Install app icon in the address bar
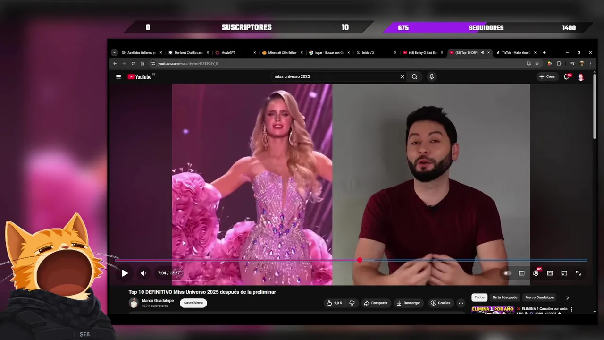Image resolution: width=604 pixels, height=340 pixels. click(x=528, y=63)
